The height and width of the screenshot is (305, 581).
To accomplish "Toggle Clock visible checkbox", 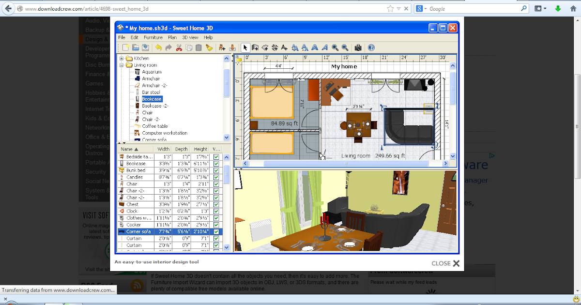I will point(216,211).
